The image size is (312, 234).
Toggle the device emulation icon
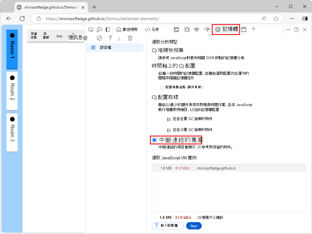99,30
